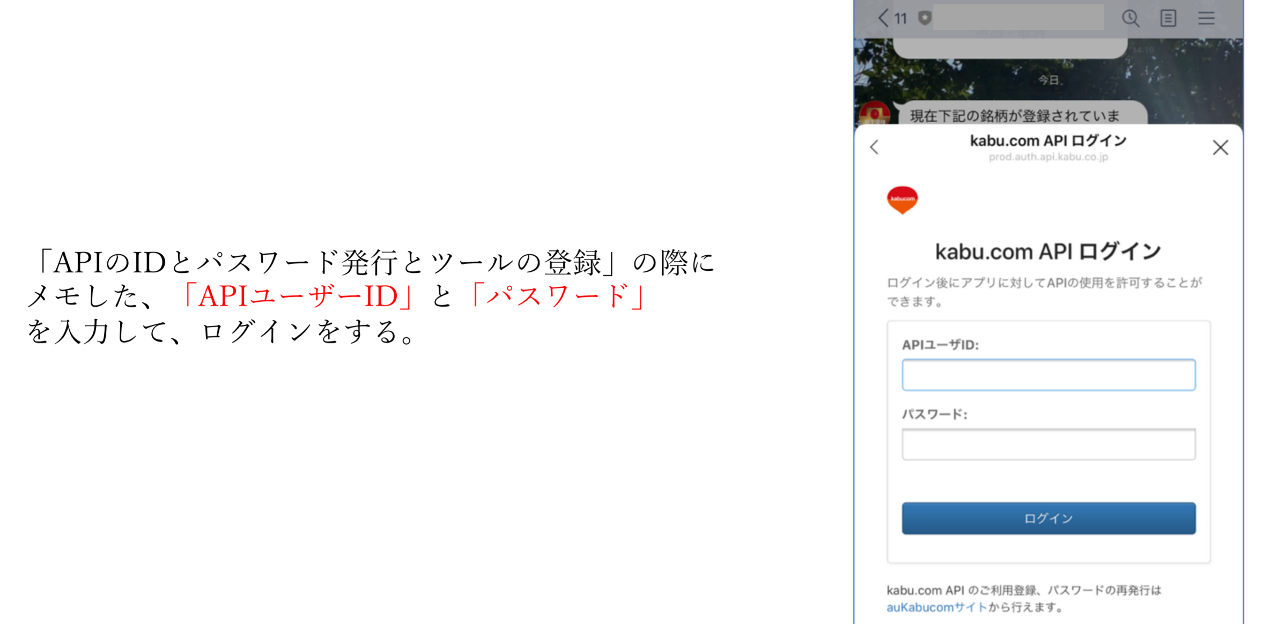The height and width of the screenshot is (624, 1264).
Task: Go back with the login sheet's left chevron
Action: click(x=875, y=147)
